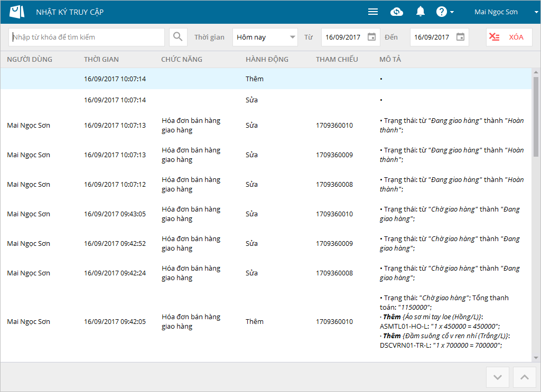The height and width of the screenshot is (392, 541).
Task: Click the scrollbar up arrow
Action: 536,72
